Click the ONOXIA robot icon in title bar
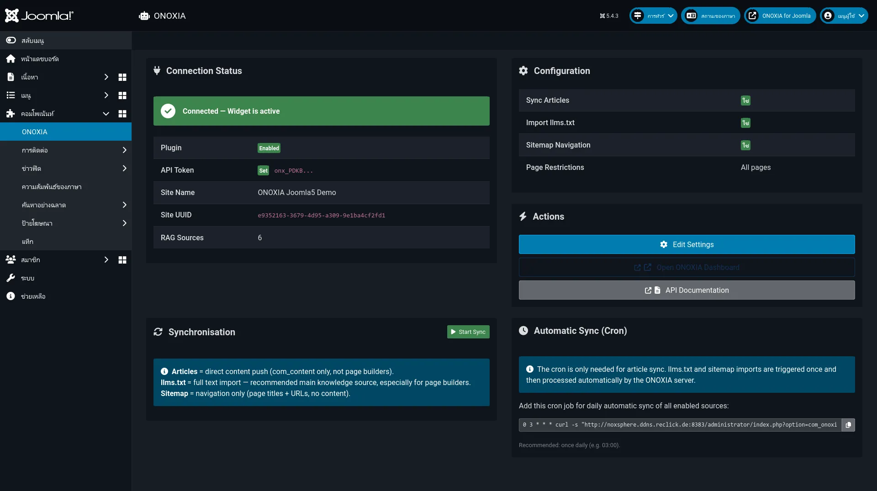 pos(144,16)
